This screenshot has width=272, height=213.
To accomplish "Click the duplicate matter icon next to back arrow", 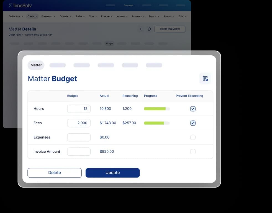I will (149, 29).
